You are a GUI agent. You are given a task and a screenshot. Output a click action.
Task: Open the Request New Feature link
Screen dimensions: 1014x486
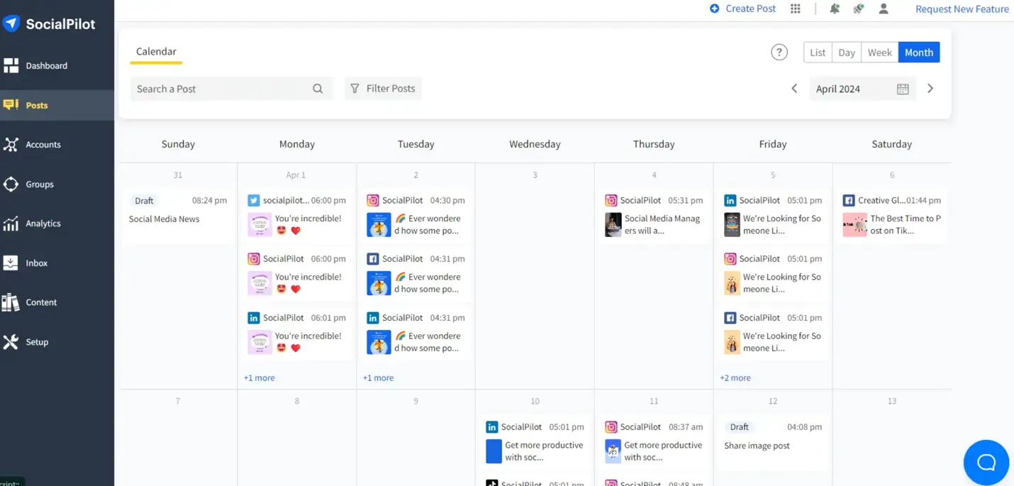tap(962, 9)
